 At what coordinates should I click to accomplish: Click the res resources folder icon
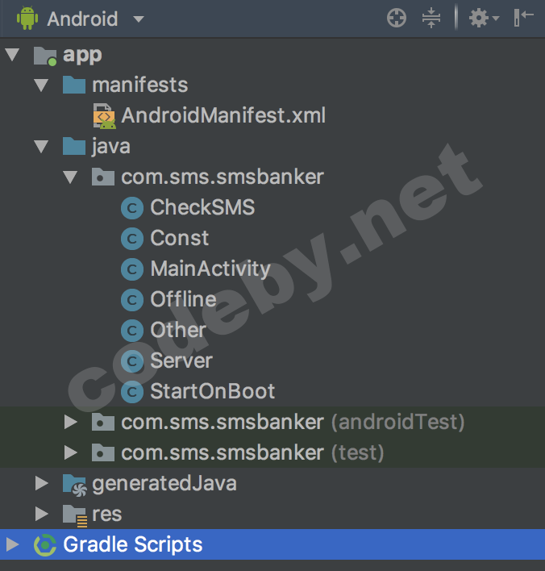click(75, 515)
